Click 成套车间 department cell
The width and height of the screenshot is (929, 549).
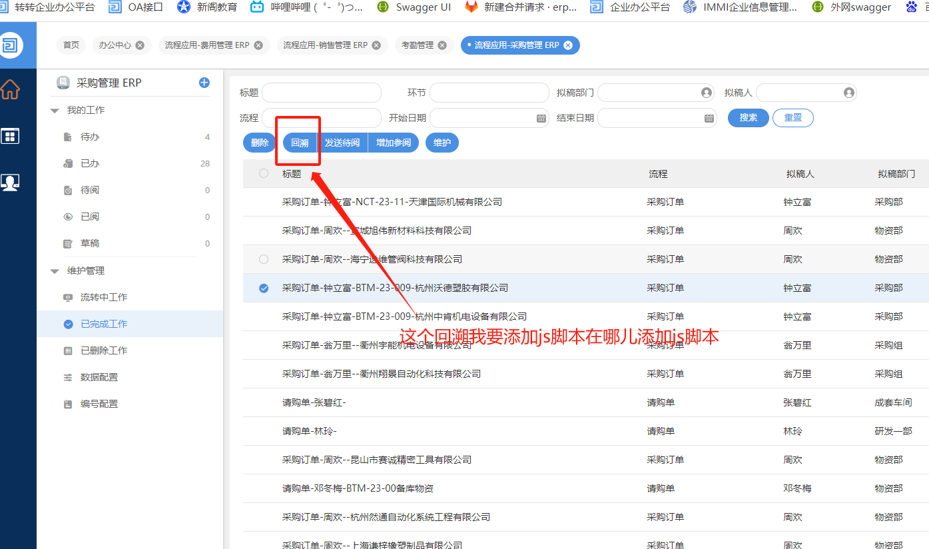pos(893,402)
